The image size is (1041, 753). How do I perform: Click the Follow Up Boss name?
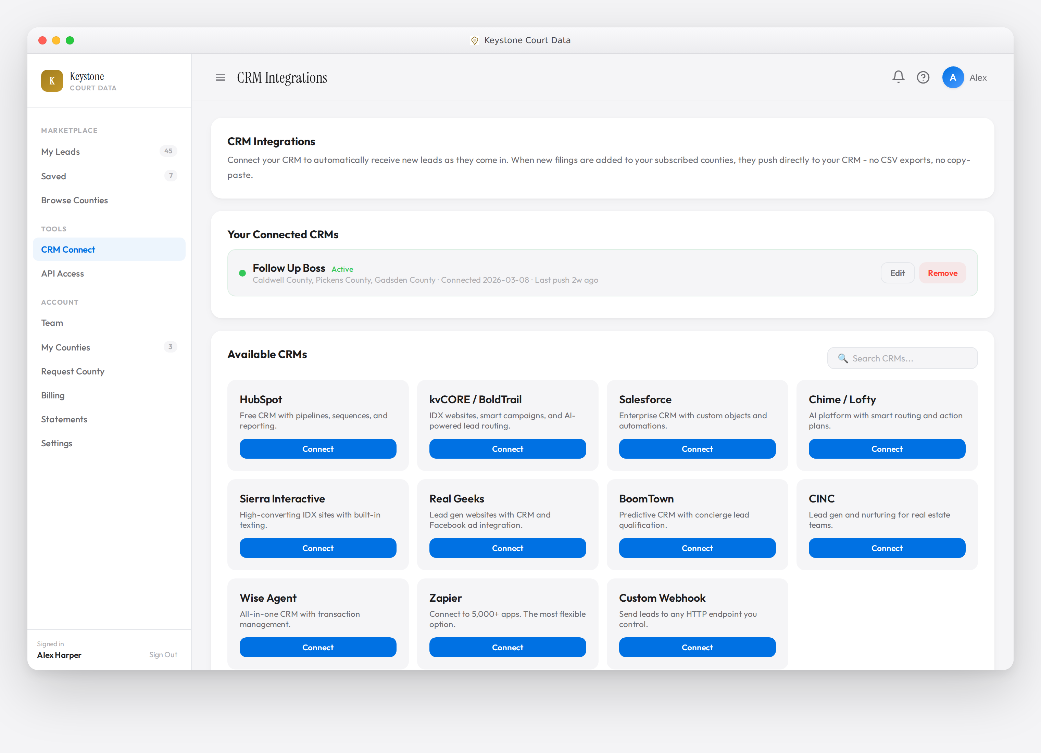pos(289,268)
